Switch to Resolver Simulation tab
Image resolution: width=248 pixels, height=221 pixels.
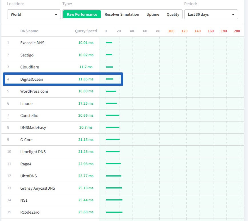pyautogui.click(x=122, y=14)
